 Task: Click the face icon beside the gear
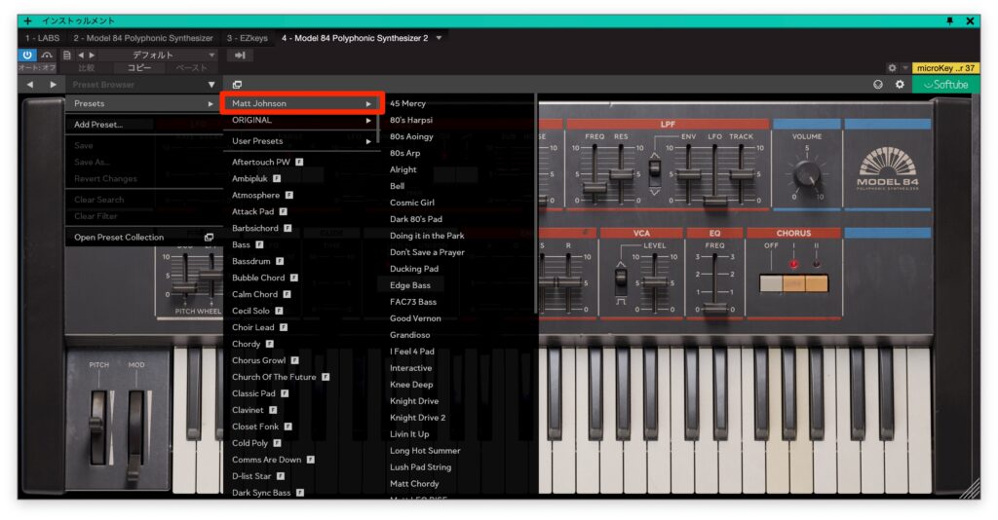(x=879, y=85)
